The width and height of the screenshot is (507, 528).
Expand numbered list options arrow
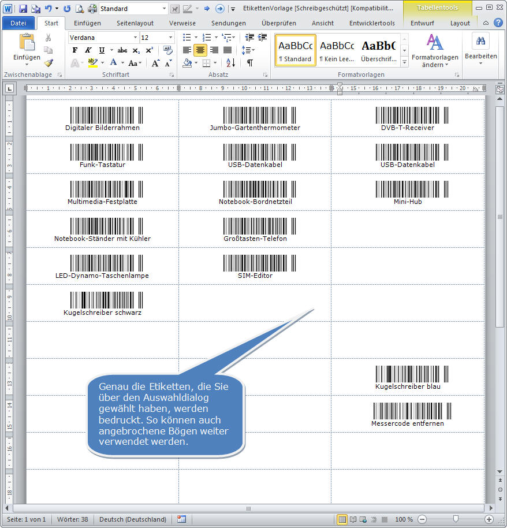point(216,38)
